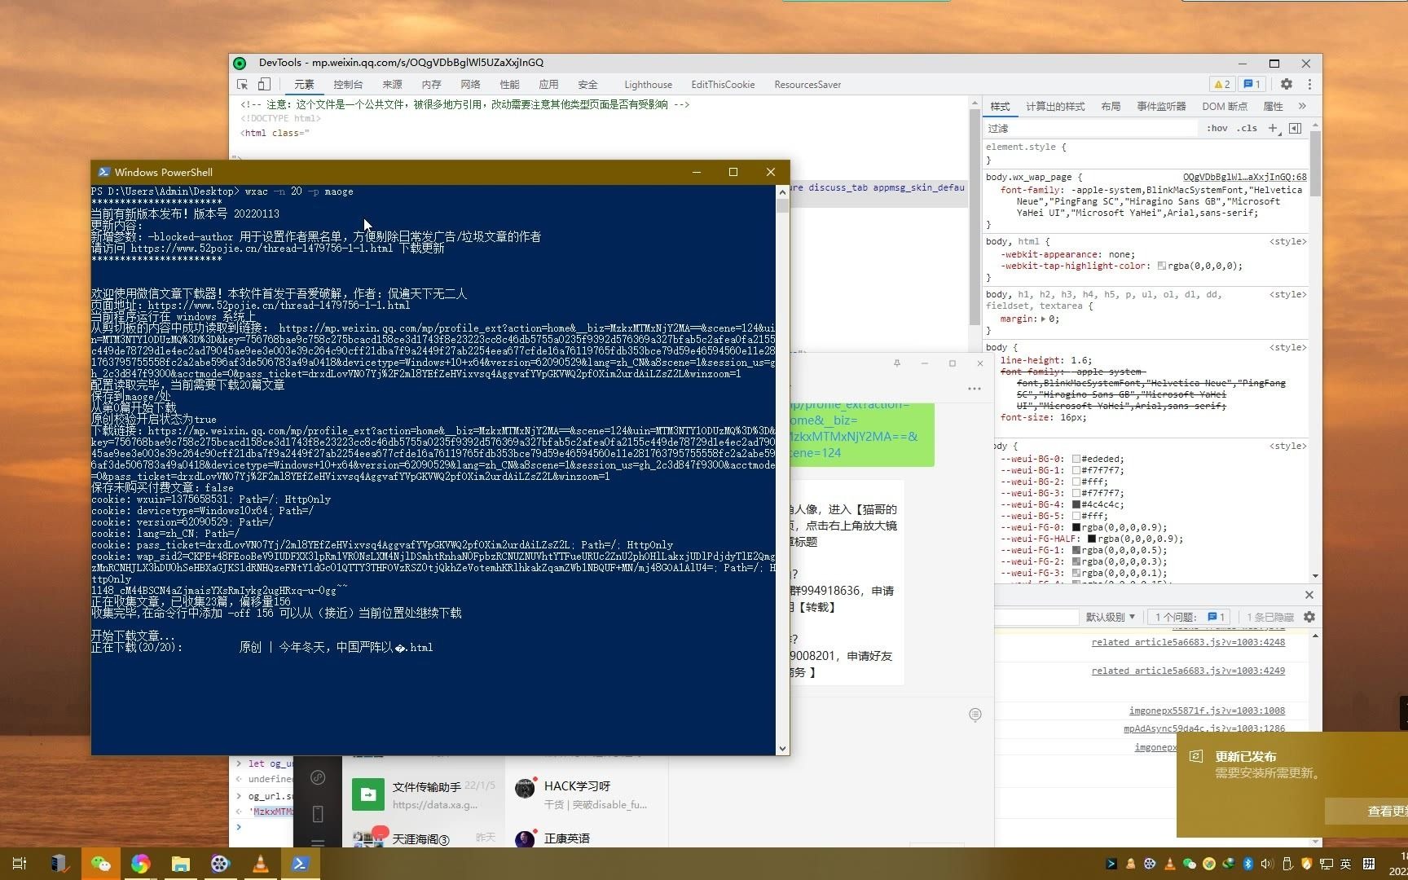Click the warnings badge showing 2
Viewport: 1408px width, 880px height.
tap(1221, 84)
